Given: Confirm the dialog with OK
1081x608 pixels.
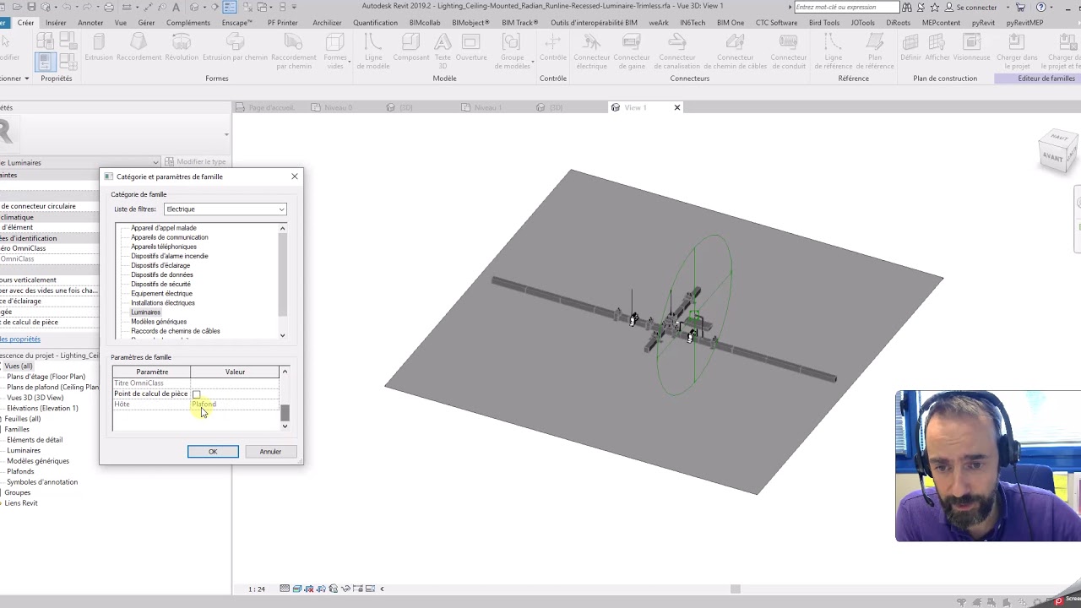Looking at the screenshot, I should [x=213, y=452].
